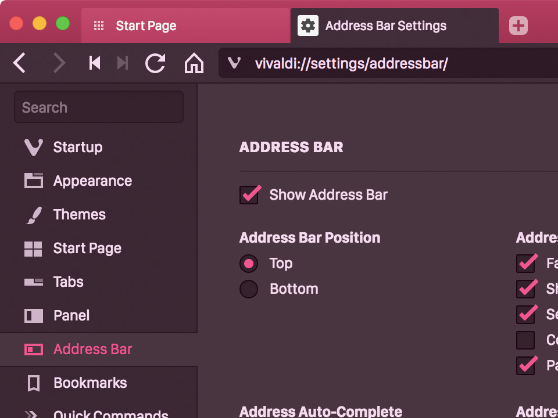Image resolution: width=558 pixels, height=418 pixels.
Task: Open the Tabs settings section in sidebar
Action: [99, 282]
